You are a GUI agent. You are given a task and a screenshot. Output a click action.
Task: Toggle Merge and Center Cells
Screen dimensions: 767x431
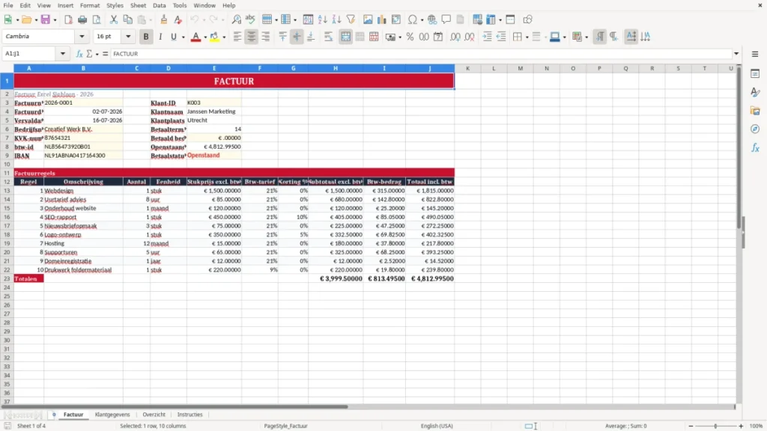point(345,37)
